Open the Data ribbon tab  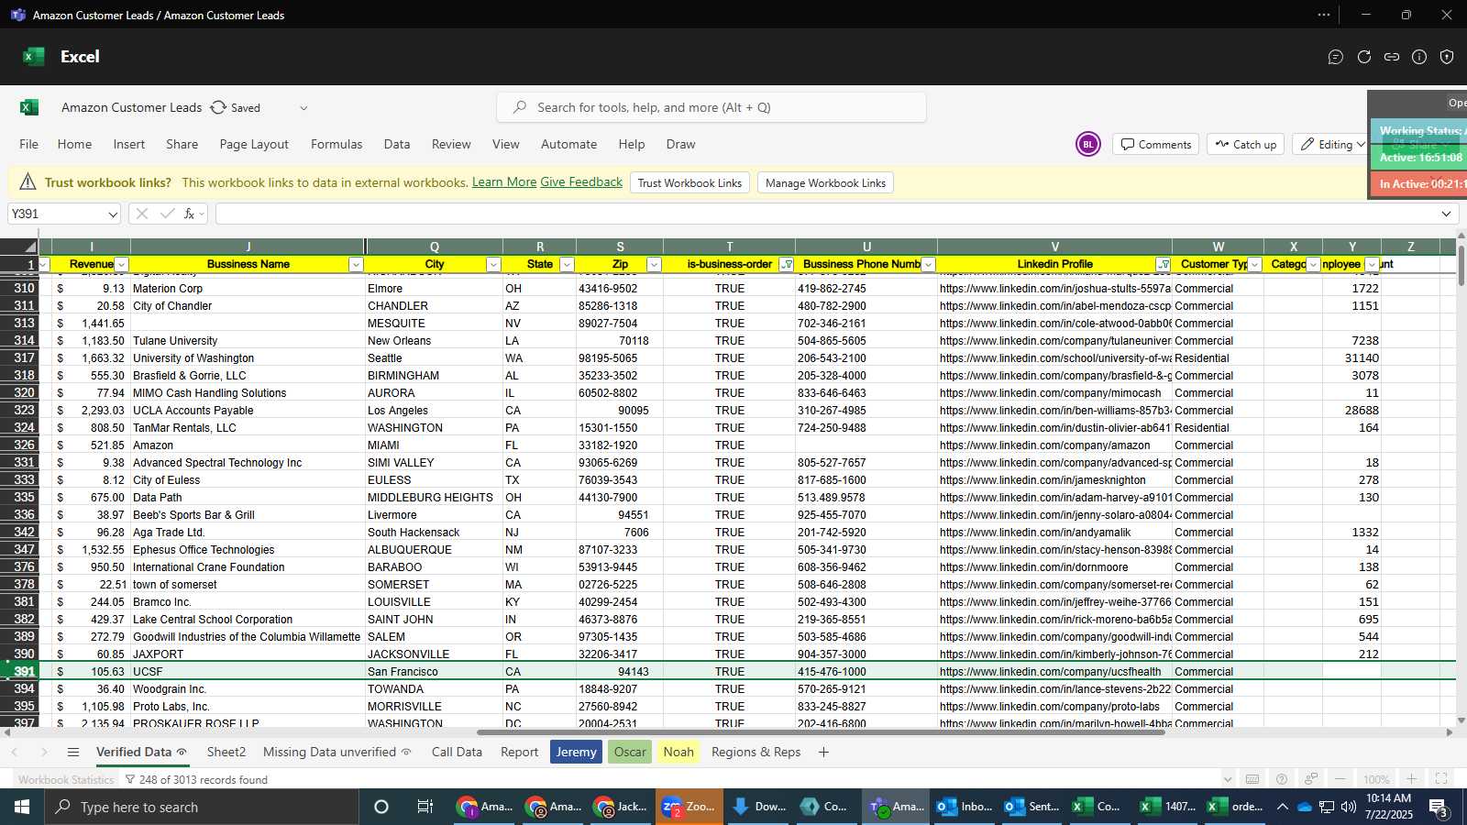pyautogui.click(x=397, y=144)
